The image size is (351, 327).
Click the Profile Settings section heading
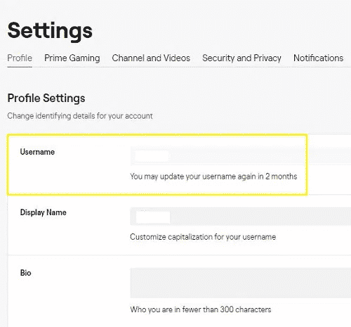point(46,98)
